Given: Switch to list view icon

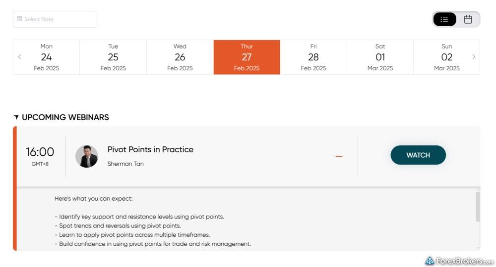Looking at the screenshot, I should (x=444, y=19).
